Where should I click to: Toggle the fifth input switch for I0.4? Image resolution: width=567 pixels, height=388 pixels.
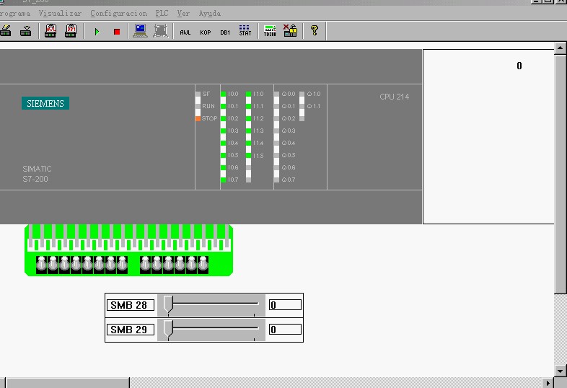[87, 264]
